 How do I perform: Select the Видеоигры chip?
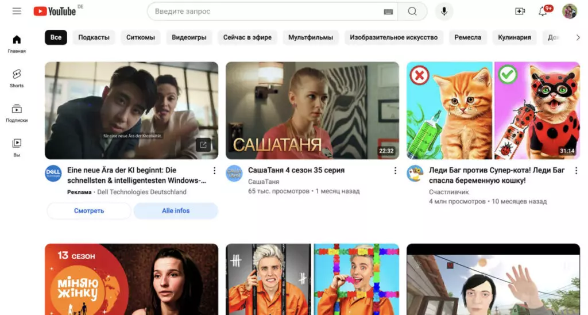click(189, 37)
